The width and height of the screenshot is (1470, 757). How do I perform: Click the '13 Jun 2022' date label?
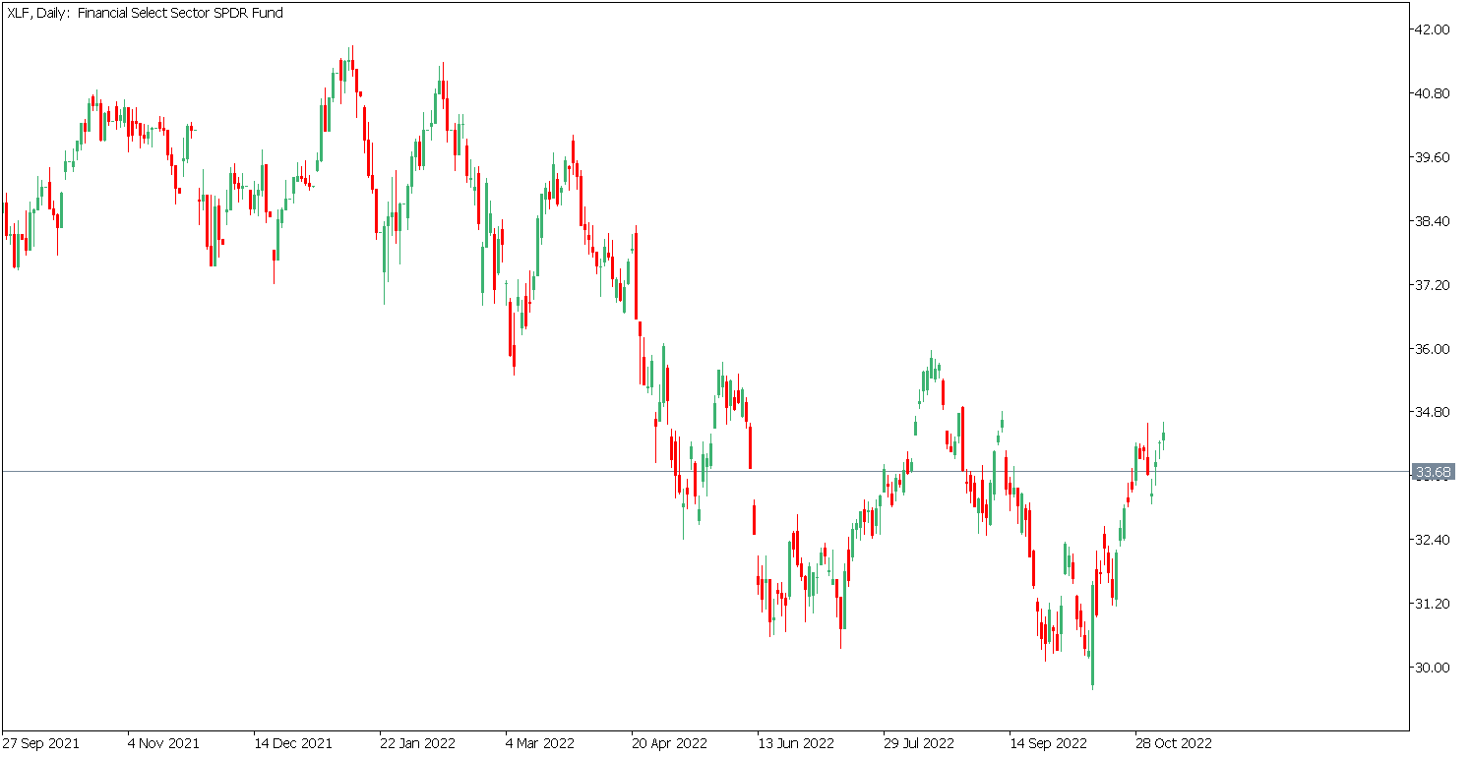796,743
